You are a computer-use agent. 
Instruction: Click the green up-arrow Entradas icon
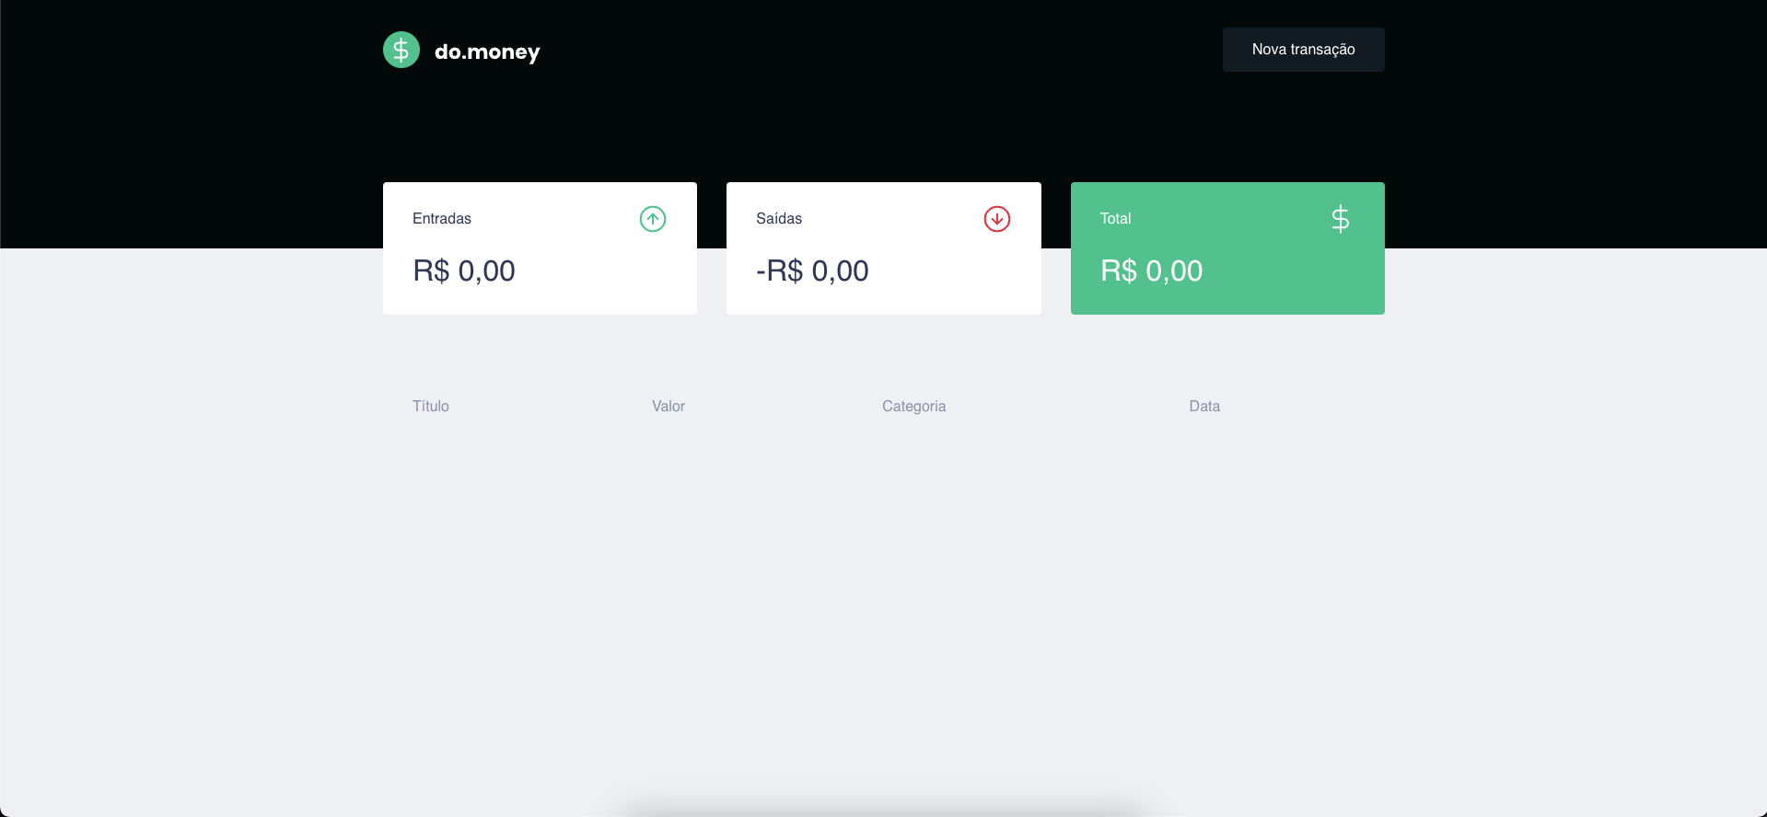[x=653, y=219]
